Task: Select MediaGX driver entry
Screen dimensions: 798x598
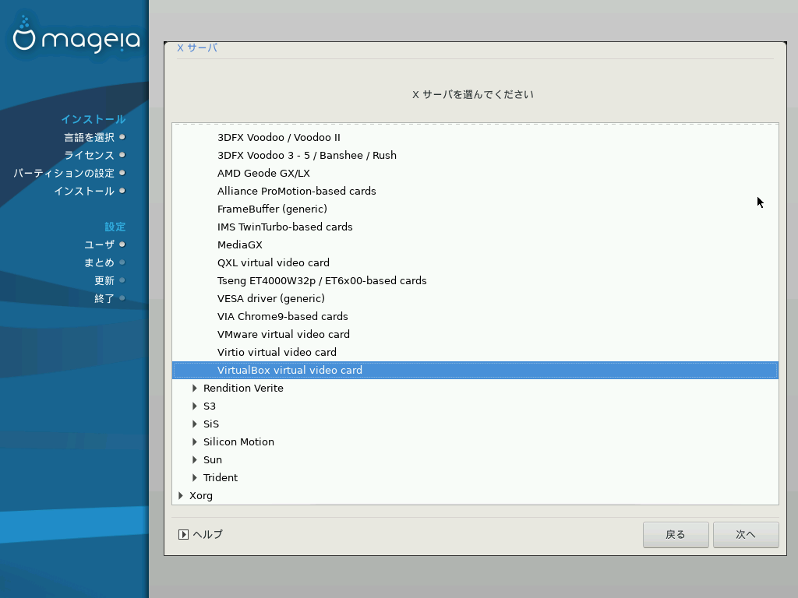Action: (475, 244)
